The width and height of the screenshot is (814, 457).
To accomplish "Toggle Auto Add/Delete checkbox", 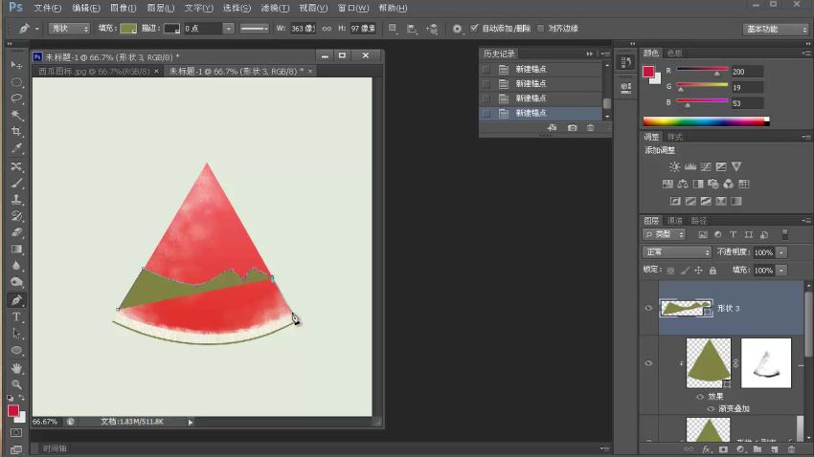I will pos(474,28).
